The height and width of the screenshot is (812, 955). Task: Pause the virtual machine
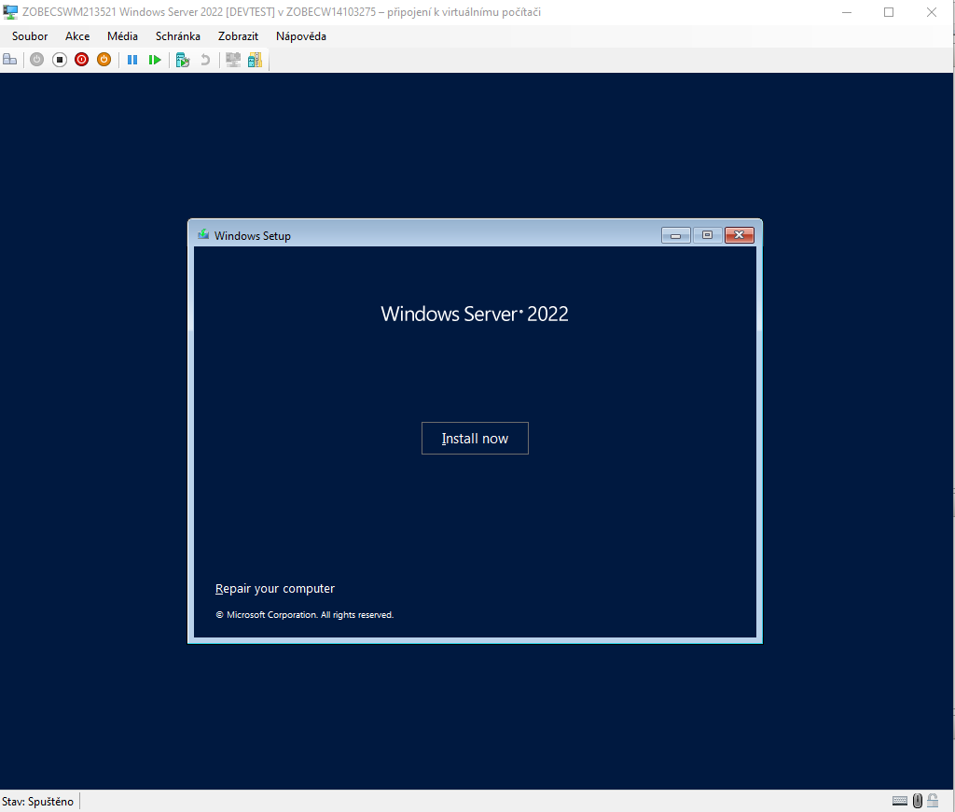132,60
